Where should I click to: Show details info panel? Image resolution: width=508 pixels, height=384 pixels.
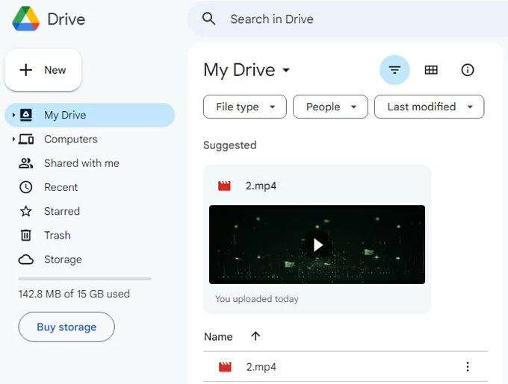(468, 70)
